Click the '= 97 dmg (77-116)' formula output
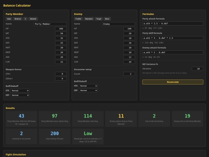209x157 pixels. click(152, 28)
